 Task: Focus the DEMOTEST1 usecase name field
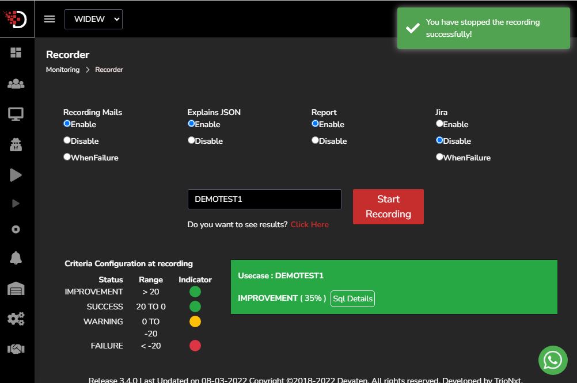pos(264,199)
